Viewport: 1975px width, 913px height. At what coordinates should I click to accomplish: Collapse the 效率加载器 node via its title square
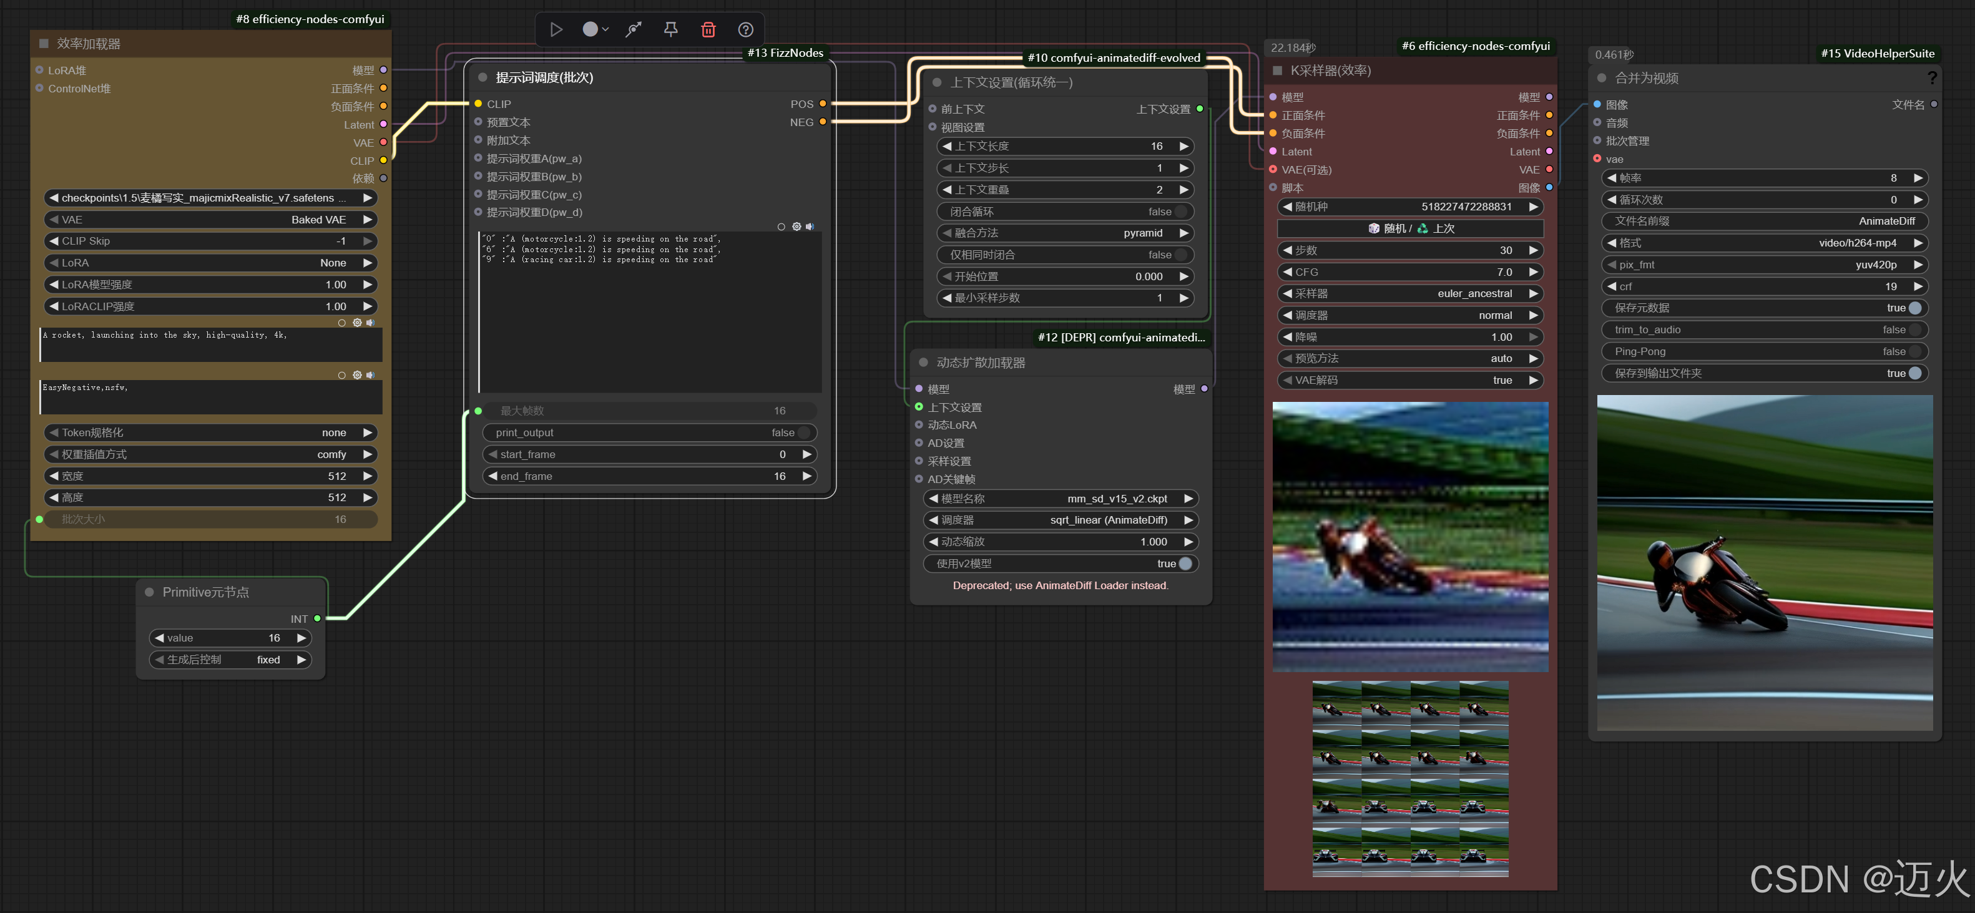44,44
